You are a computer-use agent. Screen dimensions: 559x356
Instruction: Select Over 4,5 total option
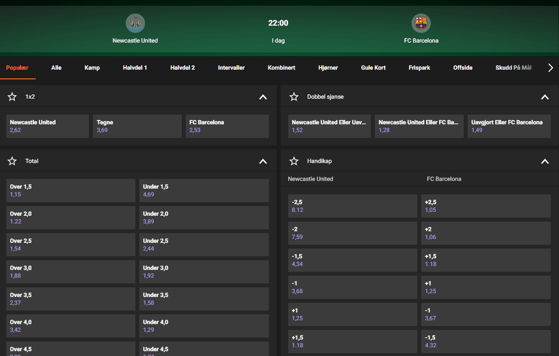[71, 349]
